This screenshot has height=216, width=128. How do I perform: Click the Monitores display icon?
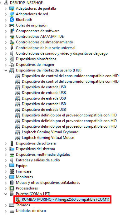12,177
